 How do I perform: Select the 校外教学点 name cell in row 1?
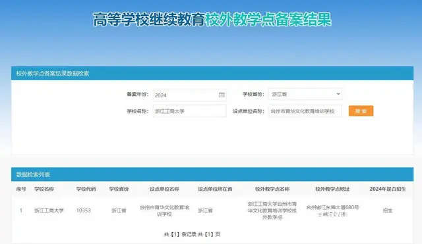click(272, 210)
